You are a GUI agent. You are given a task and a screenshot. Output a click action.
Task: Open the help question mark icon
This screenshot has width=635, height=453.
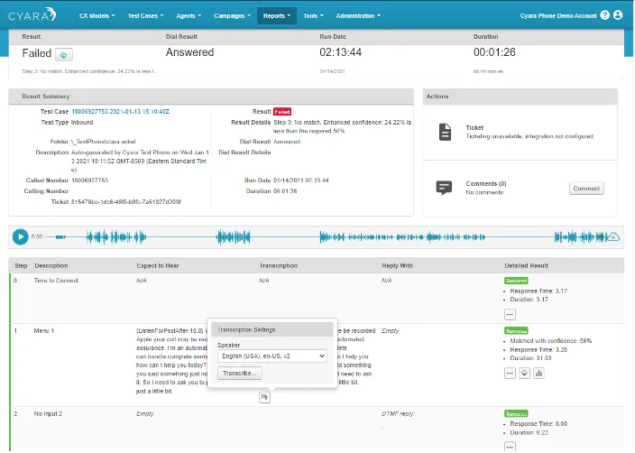pyautogui.click(x=604, y=15)
